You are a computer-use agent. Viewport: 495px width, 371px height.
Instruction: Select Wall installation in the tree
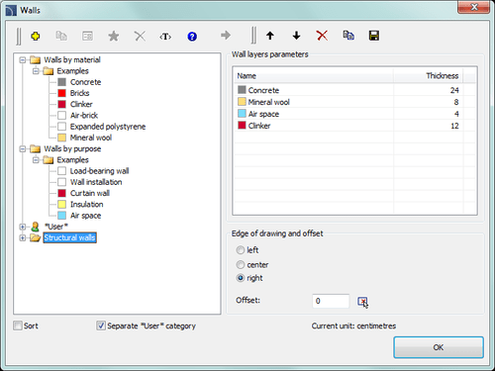pyautogui.click(x=96, y=182)
